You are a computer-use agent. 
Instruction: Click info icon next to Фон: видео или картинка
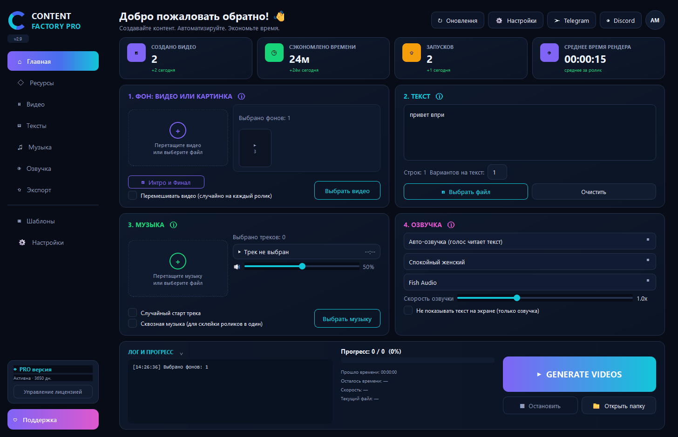click(241, 96)
